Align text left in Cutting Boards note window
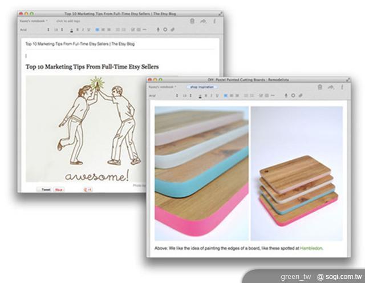This screenshot has height=283, width=365. pos(226,95)
